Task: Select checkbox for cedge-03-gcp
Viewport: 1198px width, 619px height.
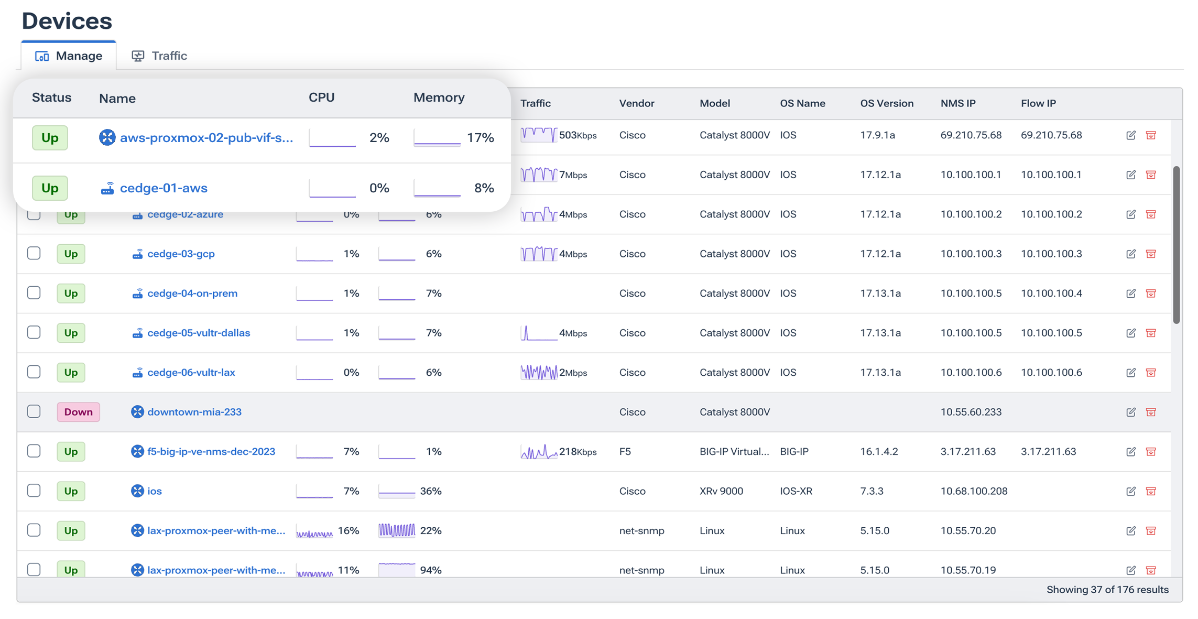Action: [x=34, y=253]
